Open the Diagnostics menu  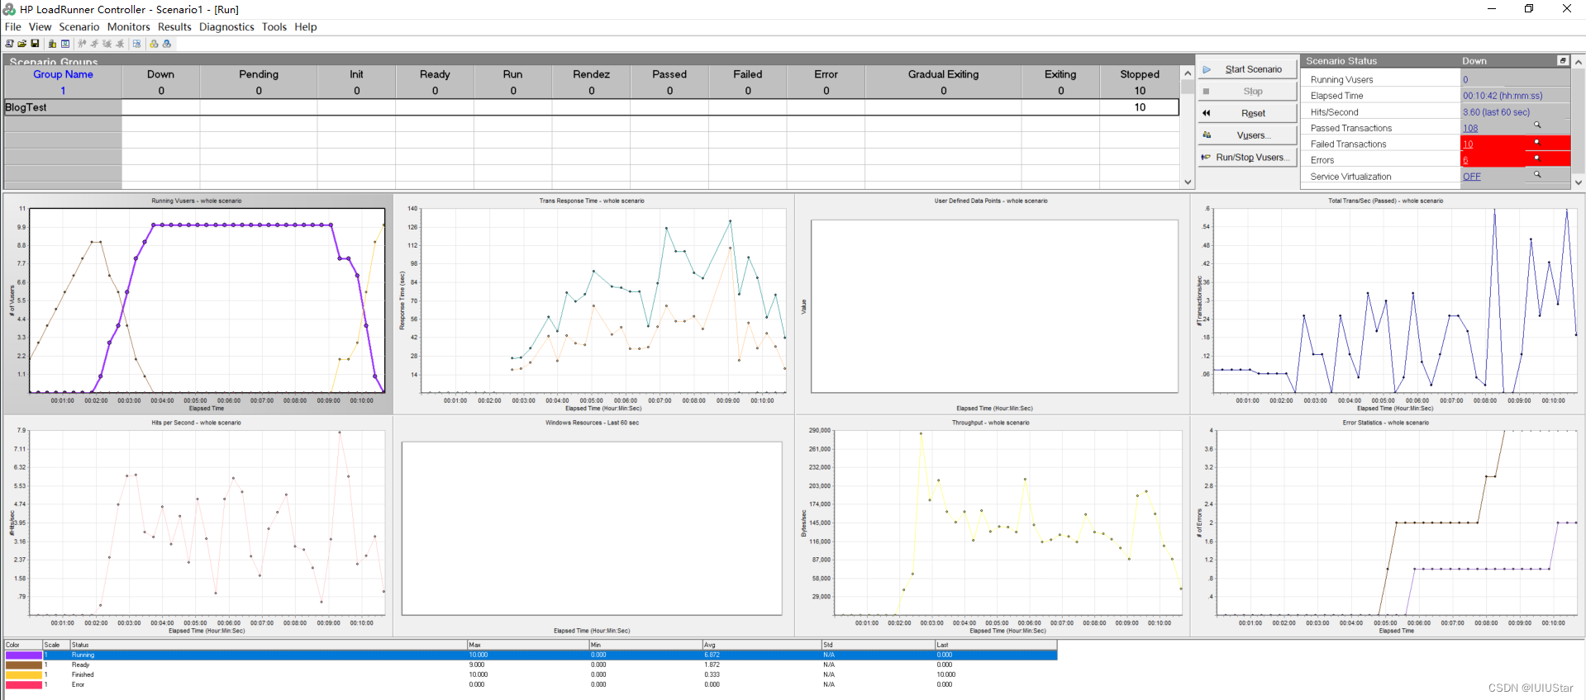click(226, 26)
